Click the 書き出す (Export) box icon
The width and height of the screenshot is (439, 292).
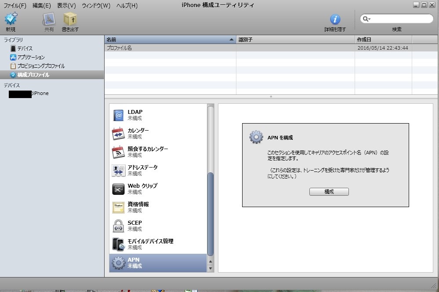pyautogui.click(x=70, y=19)
